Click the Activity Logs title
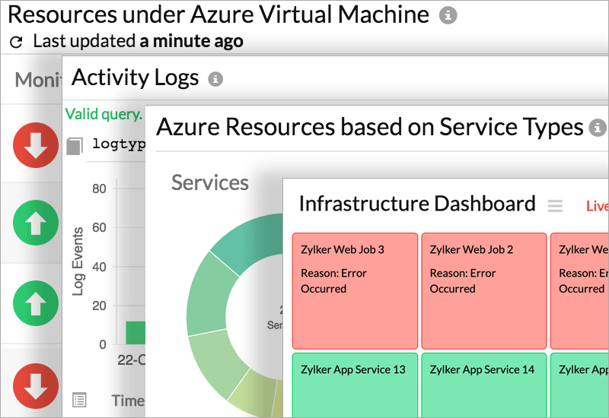609x418 pixels. click(136, 78)
